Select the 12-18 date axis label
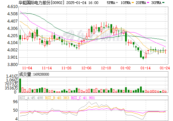The image size is (173, 121). tap(106, 68)
